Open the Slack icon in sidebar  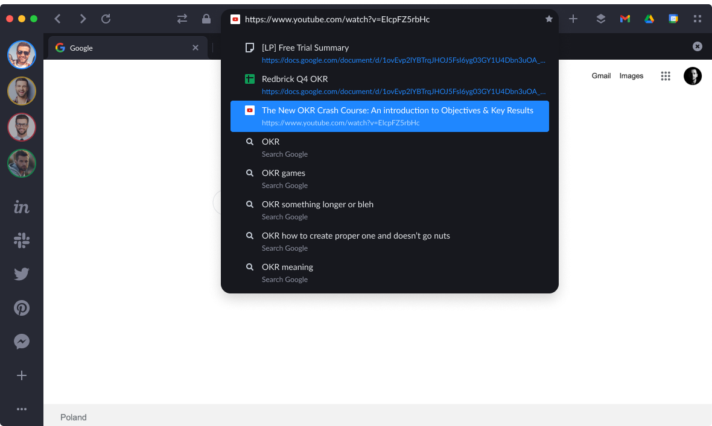coord(22,241)
